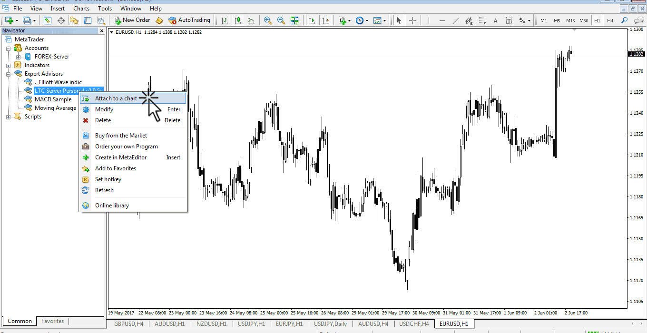
Task: Switch to H4 timeframe
Action: (610, 20)
